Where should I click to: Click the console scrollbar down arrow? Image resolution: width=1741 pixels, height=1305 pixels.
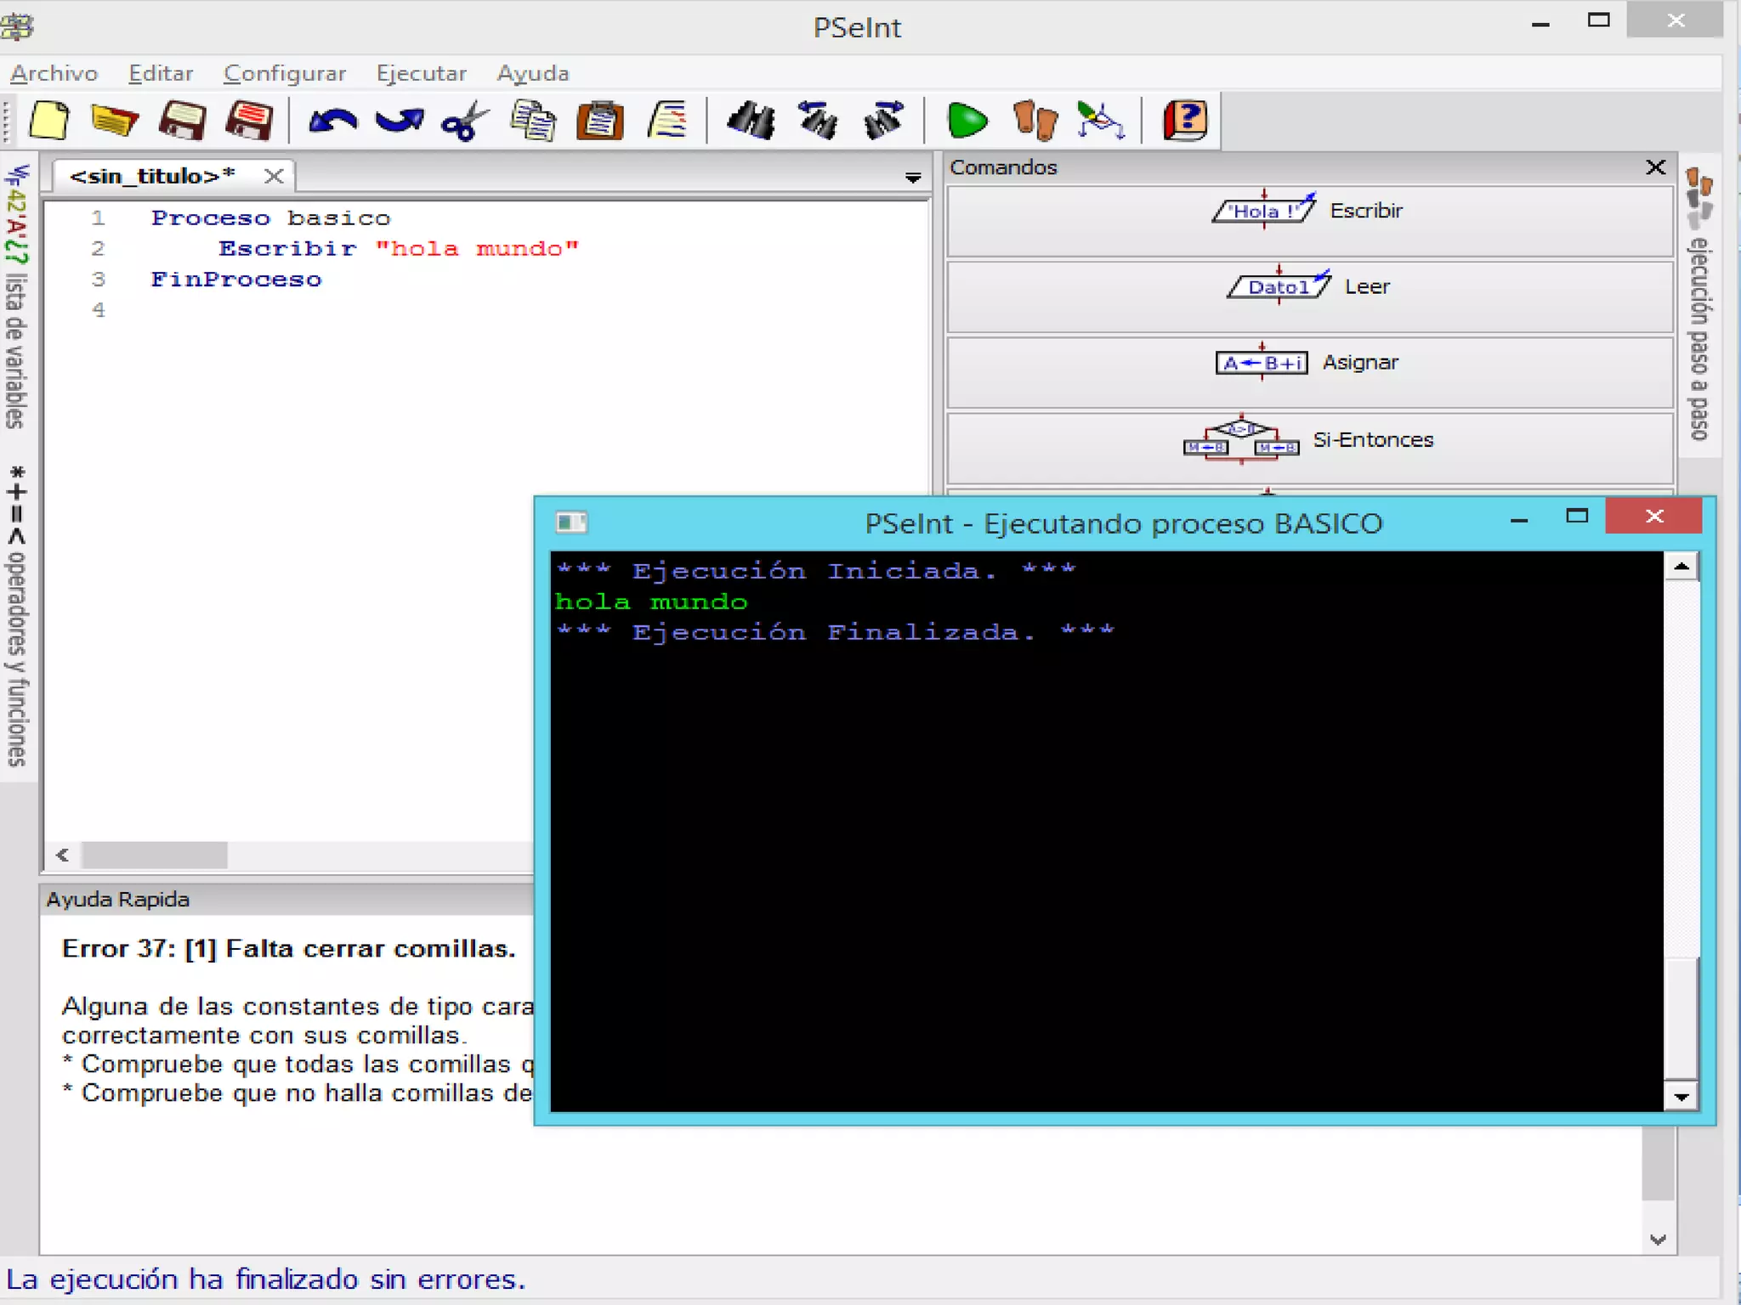[1681, 1096]
